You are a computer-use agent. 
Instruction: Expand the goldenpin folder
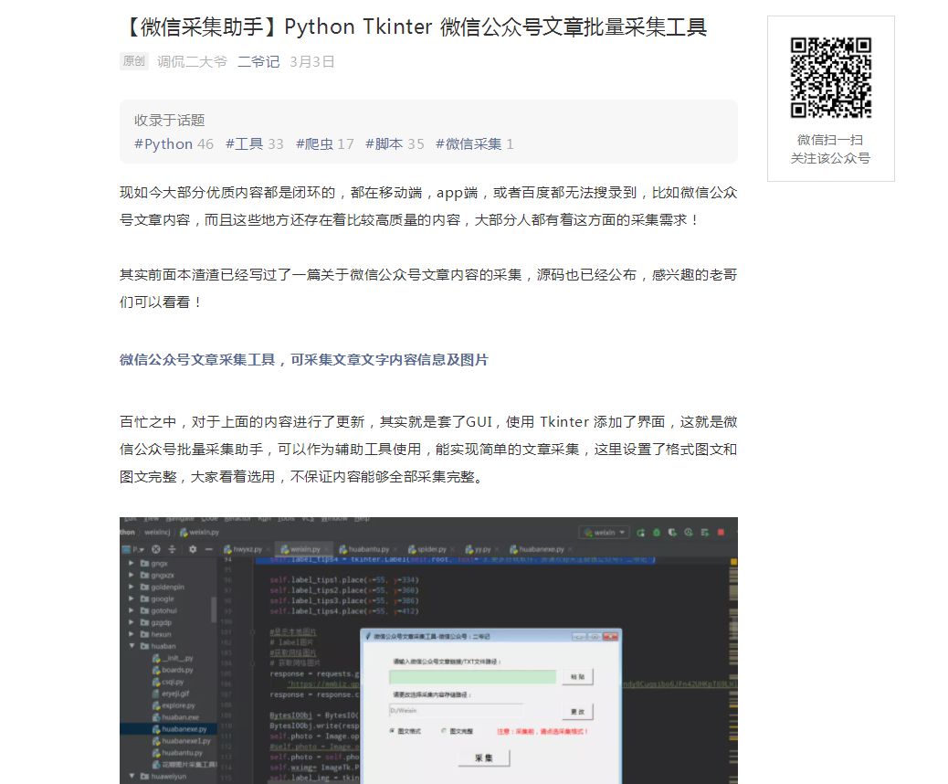132,587
